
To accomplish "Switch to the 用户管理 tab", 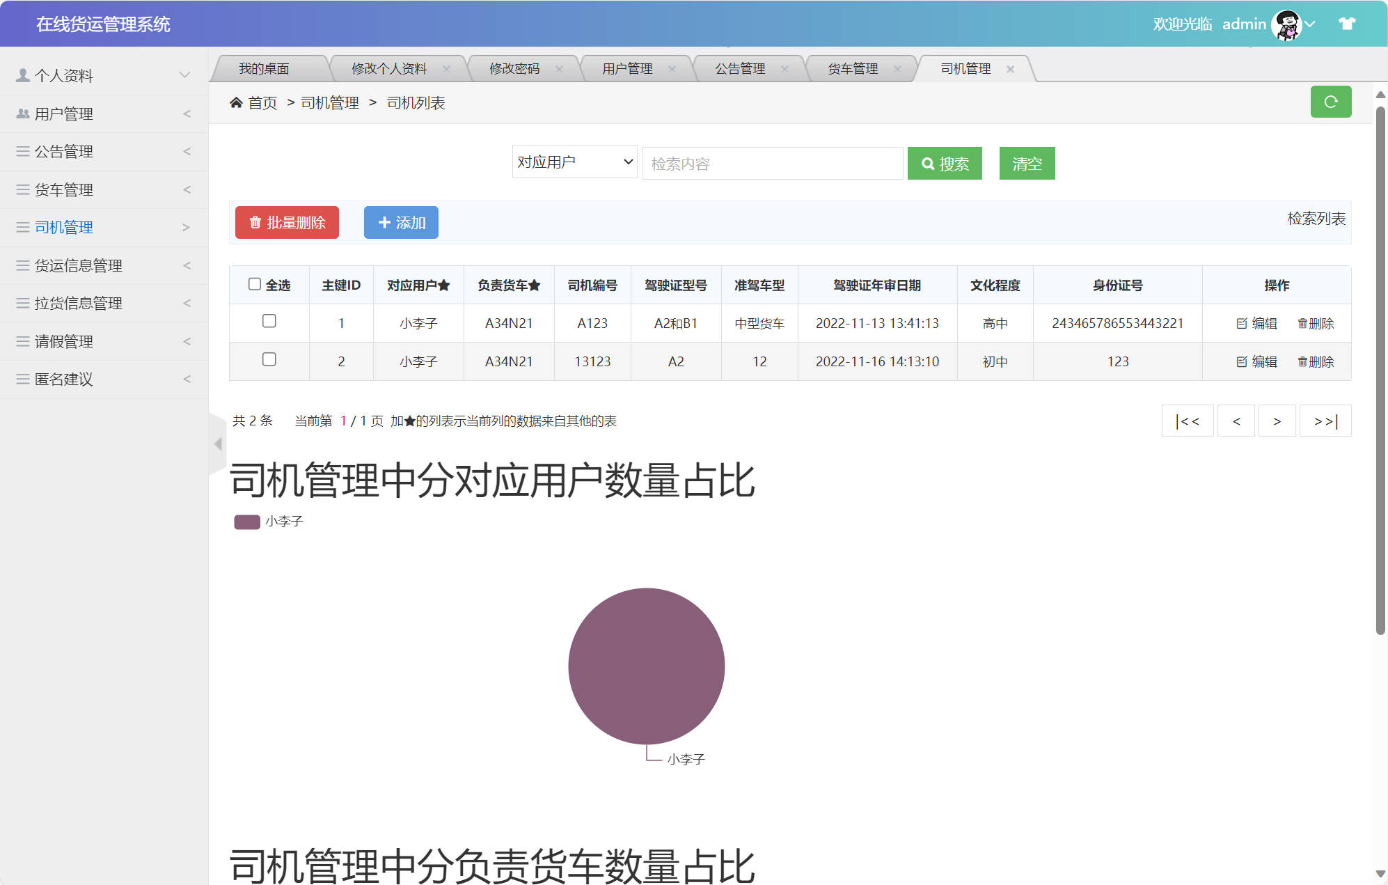I will coord(626,68).
